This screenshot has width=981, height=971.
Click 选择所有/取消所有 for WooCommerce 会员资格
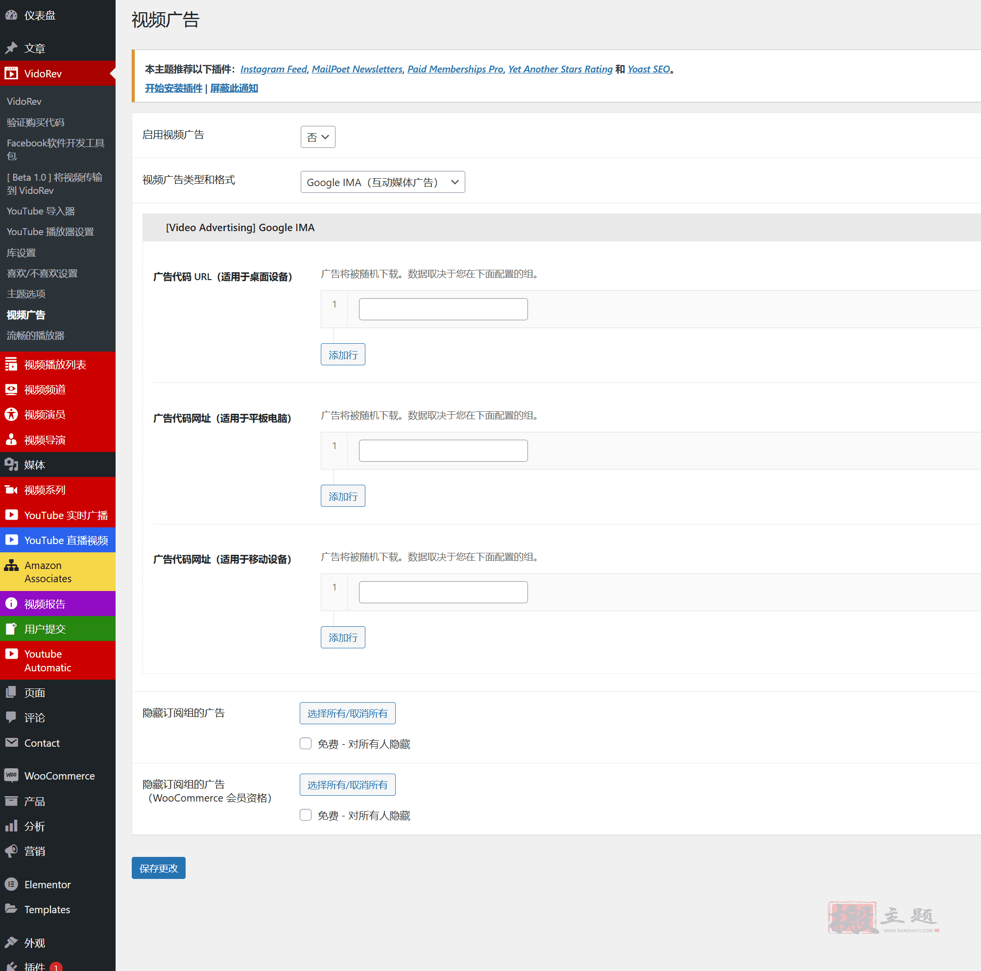(x=348, y=785)
